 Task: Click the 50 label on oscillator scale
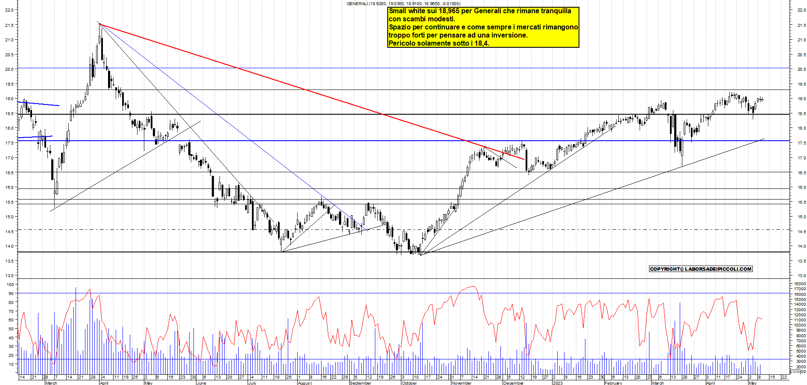(12, 329)
